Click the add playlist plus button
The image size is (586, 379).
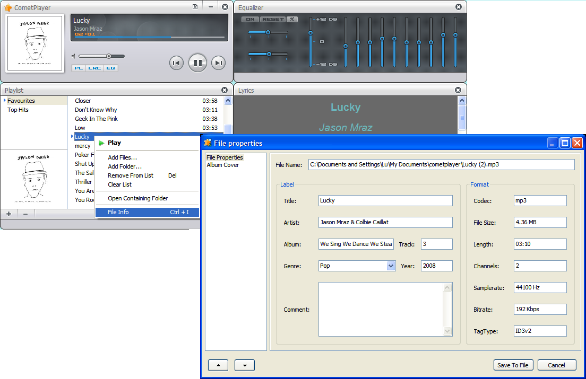(8, 213)
